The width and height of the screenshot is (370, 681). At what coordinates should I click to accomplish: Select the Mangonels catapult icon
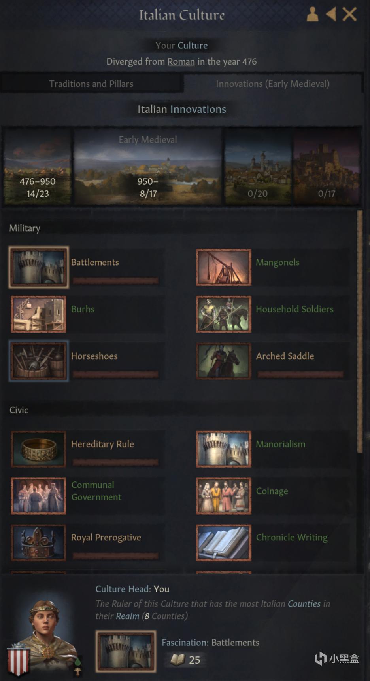[224, 267]
